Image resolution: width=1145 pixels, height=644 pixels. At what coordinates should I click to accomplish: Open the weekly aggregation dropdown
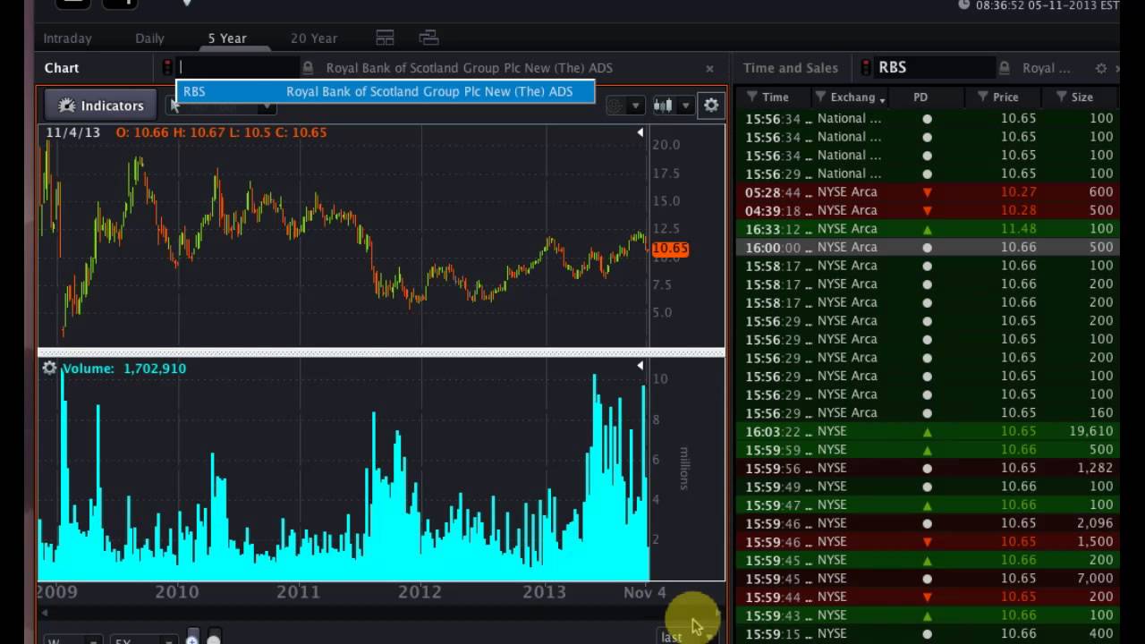73,639
